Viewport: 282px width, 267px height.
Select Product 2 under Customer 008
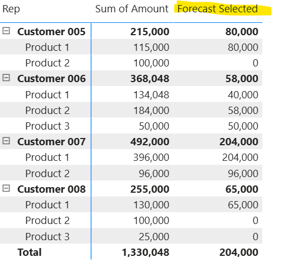[x=47, y=220]
